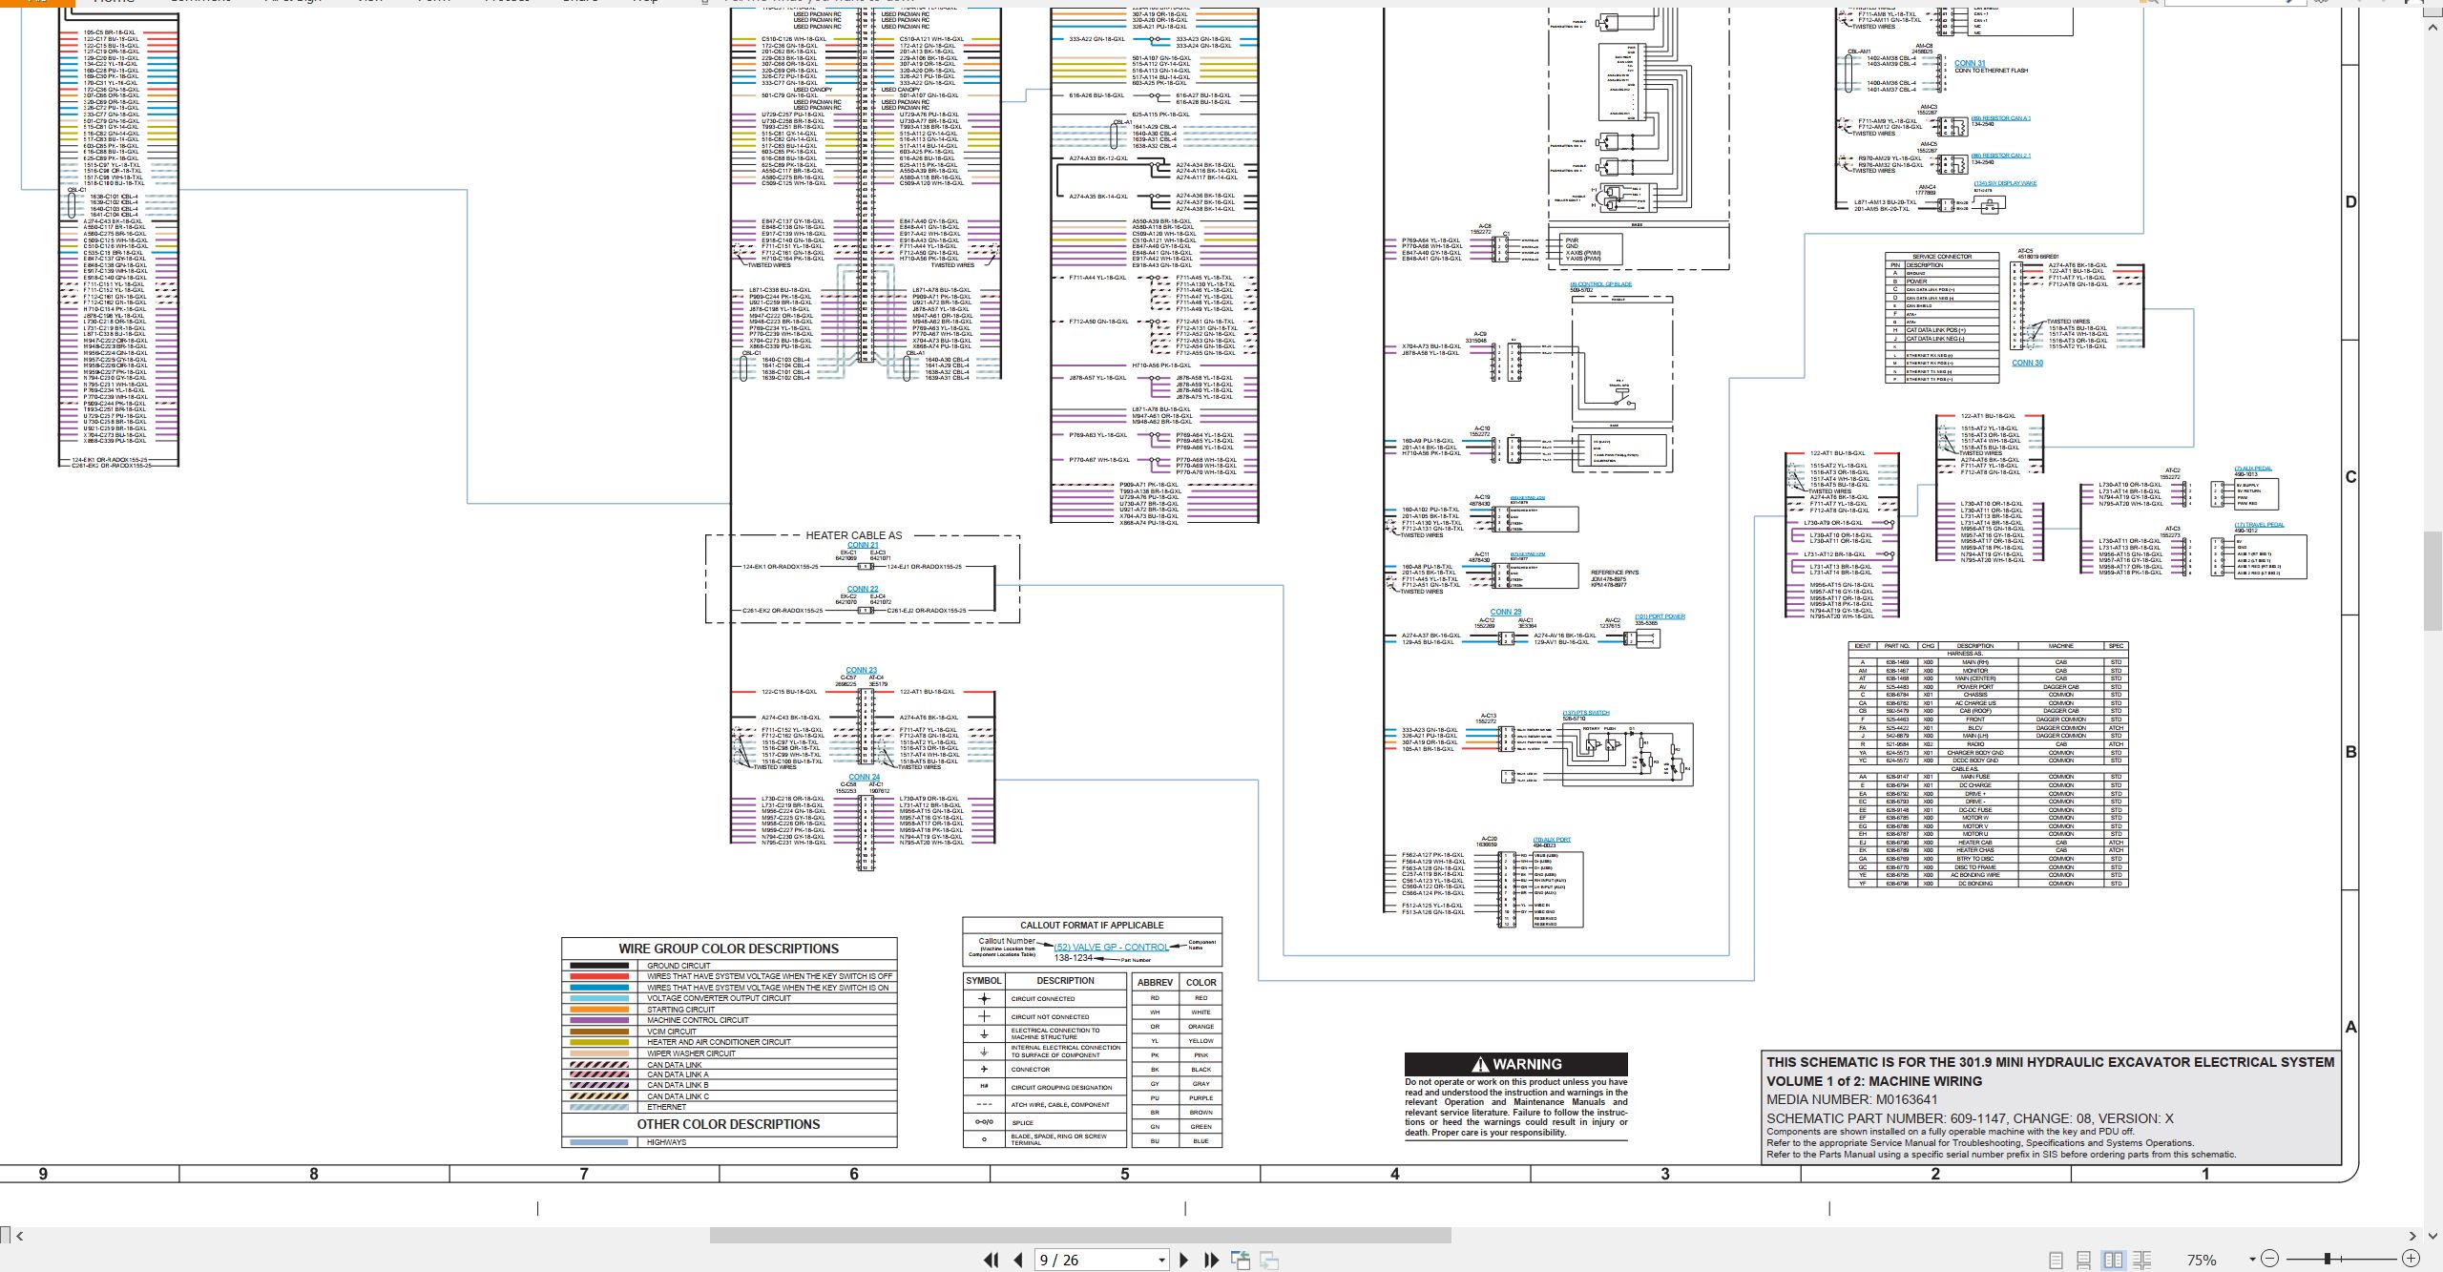The width and height of the screenshot is (2443, 1272).
Task: Click the HEATER CABLE AS label
Action: 853,535
